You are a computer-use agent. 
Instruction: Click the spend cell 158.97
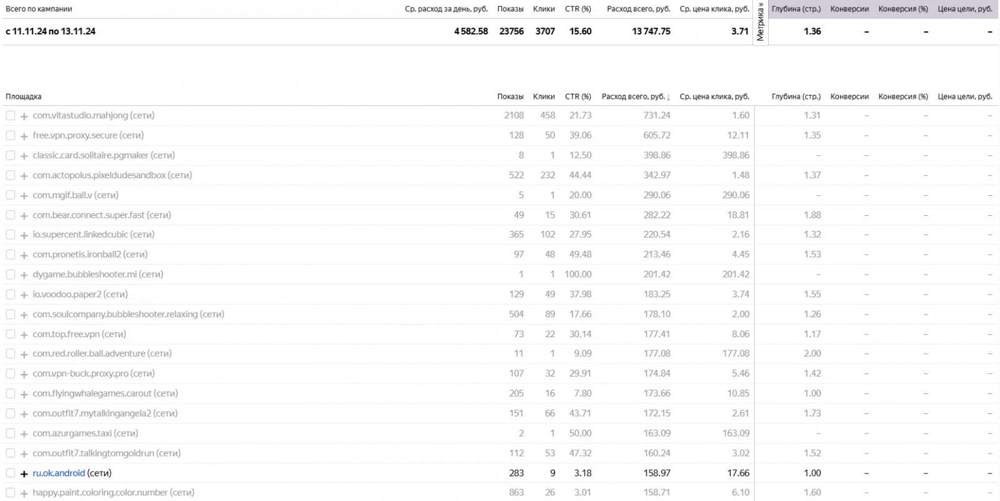coord(657,473)
